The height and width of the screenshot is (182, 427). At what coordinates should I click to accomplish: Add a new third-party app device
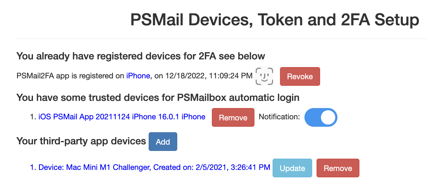(163, 142)
